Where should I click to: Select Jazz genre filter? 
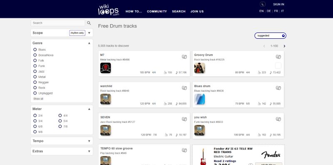tap(35, 71)
